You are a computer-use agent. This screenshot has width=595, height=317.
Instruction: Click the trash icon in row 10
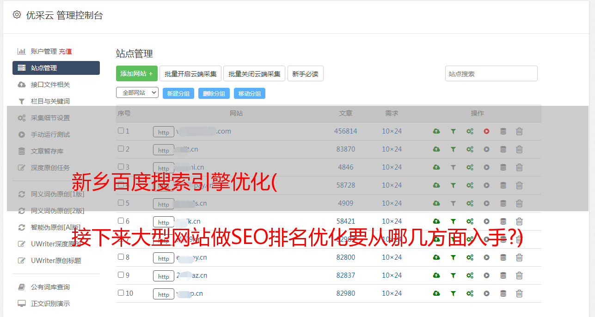click(x=519, y=293)
